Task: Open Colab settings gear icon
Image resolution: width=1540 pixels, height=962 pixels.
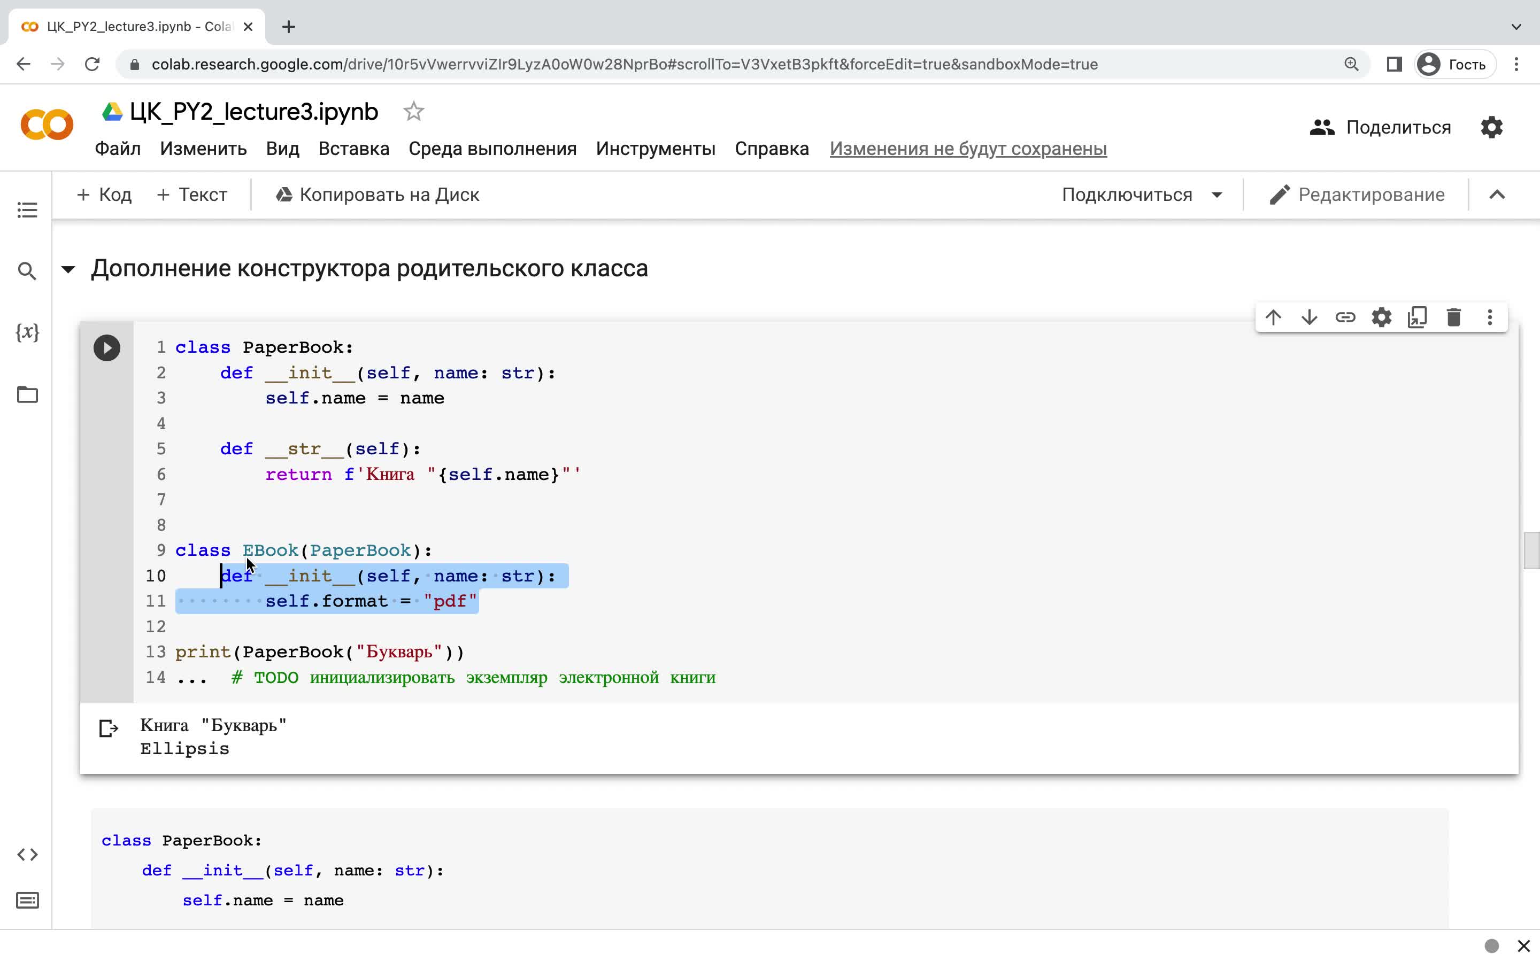Action: click(1492, 127)
